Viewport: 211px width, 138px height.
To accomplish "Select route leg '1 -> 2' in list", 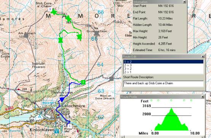I will click(x=163, y=62).
